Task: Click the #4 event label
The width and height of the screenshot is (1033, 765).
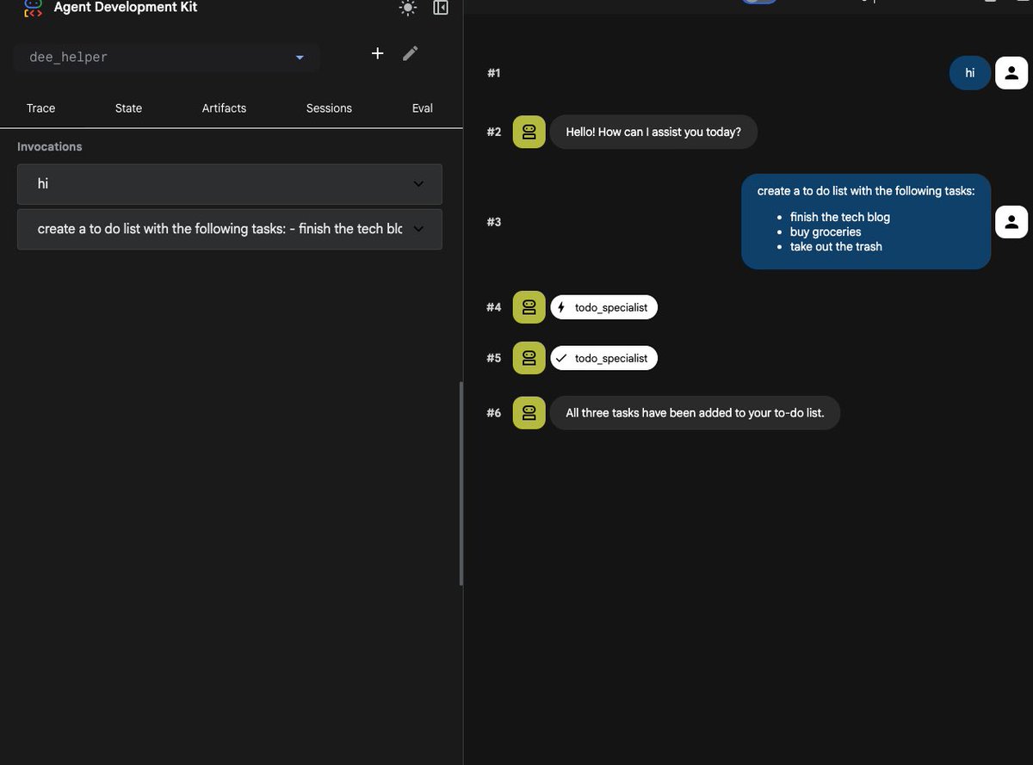Action: [493, 307]
